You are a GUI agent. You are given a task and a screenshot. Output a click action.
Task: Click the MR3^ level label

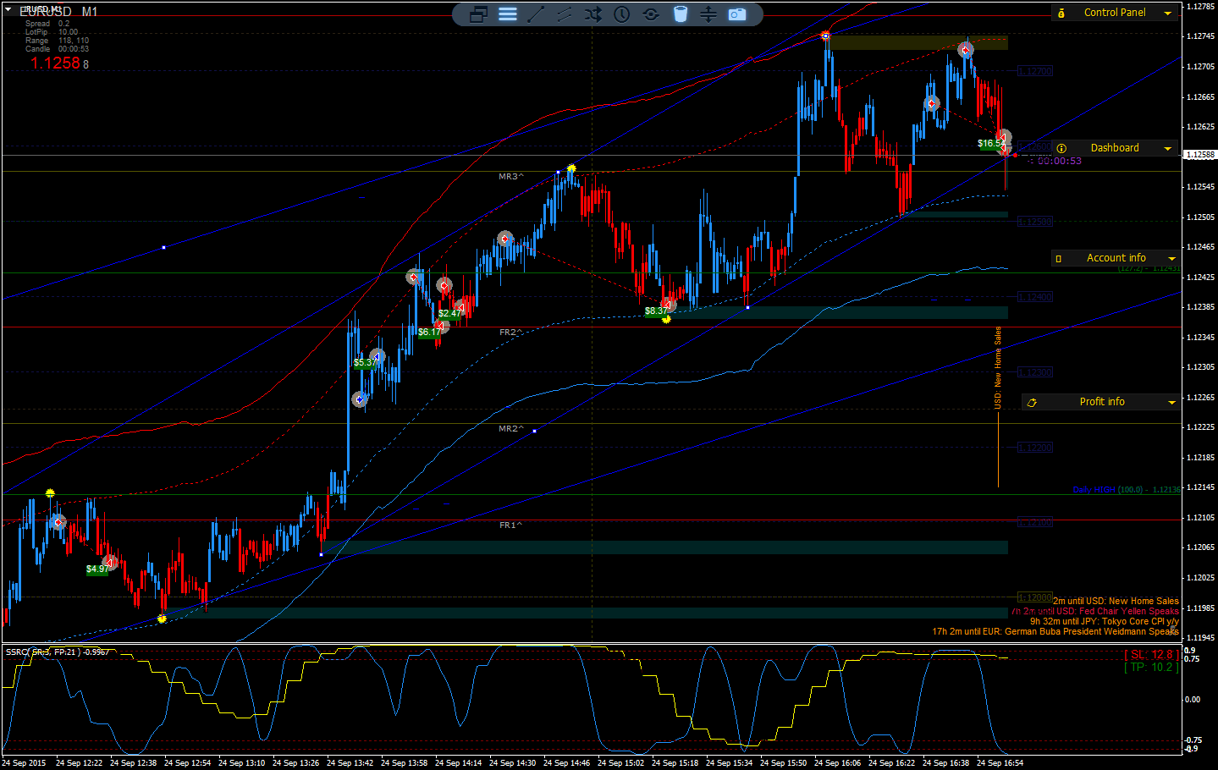click(x=511, y=177)
